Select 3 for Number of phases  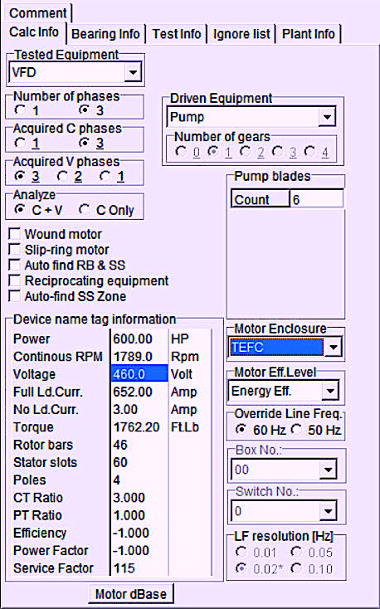pyautogui.click(x=85, y=110)
